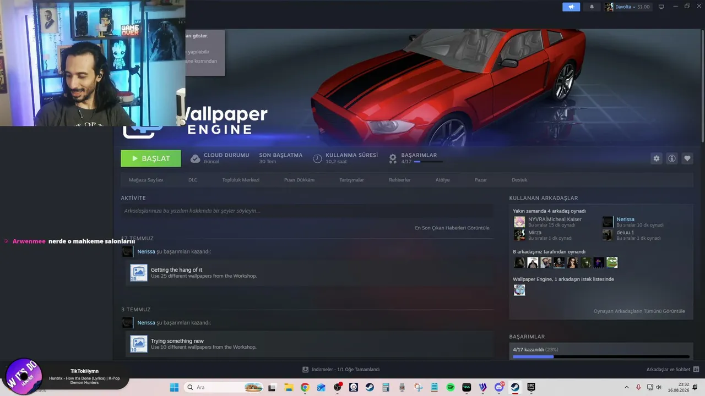The width and height of the screenshot is (705, 396).
Task: Open the Topluluk Merkezi tab
Action: point(241,180)
